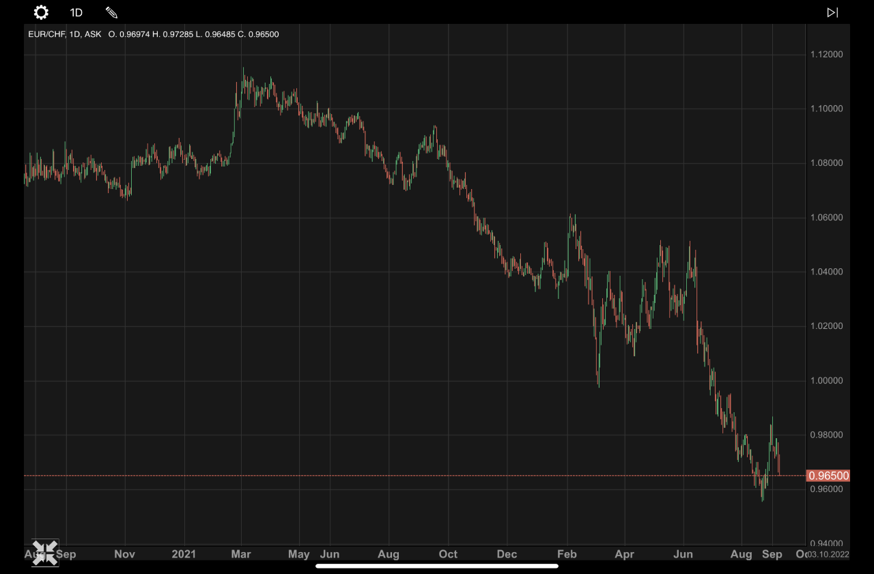Click the ASK price type label
This screenshot has height=574, width=874.
point(93,34)
